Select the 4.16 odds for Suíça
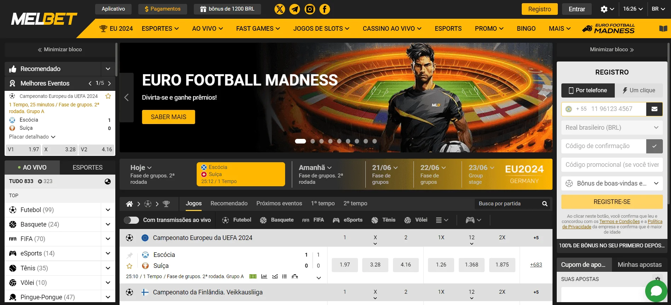 406,265
